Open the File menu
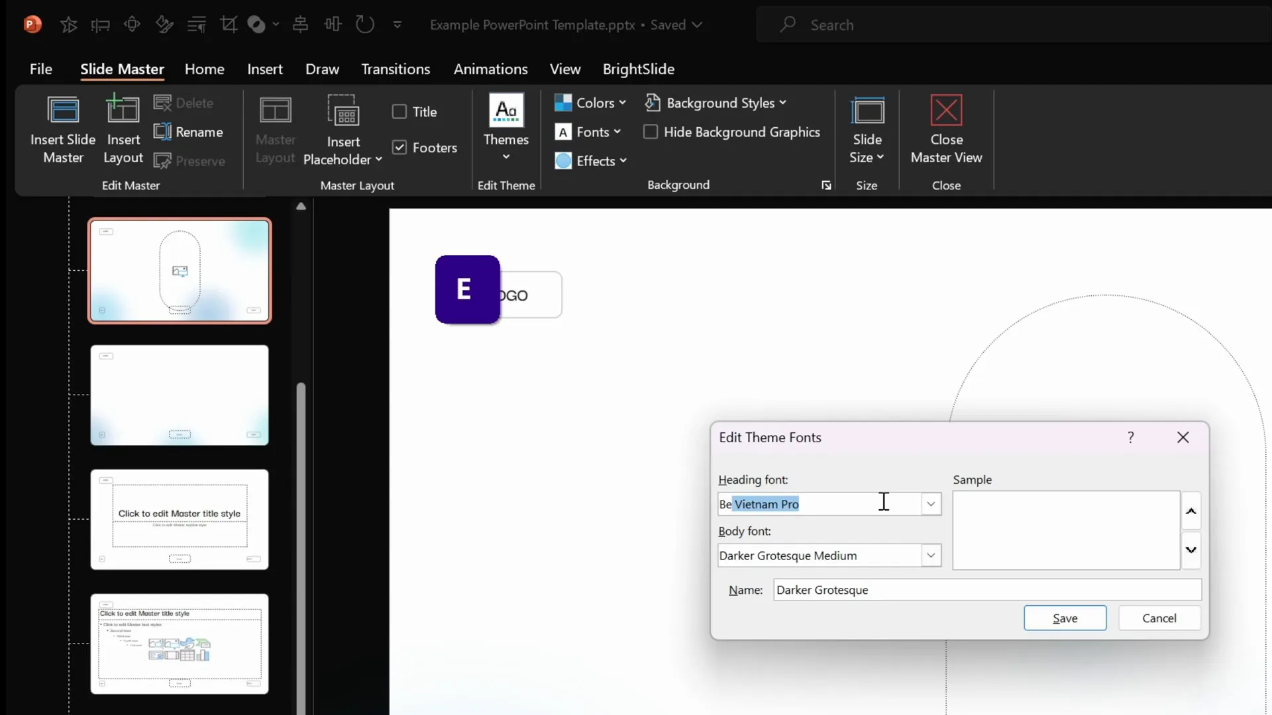This screenshot has width=1272, height=715. point(40,69)
